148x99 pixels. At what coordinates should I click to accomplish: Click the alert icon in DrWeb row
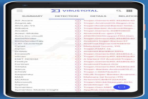point(78,51)
